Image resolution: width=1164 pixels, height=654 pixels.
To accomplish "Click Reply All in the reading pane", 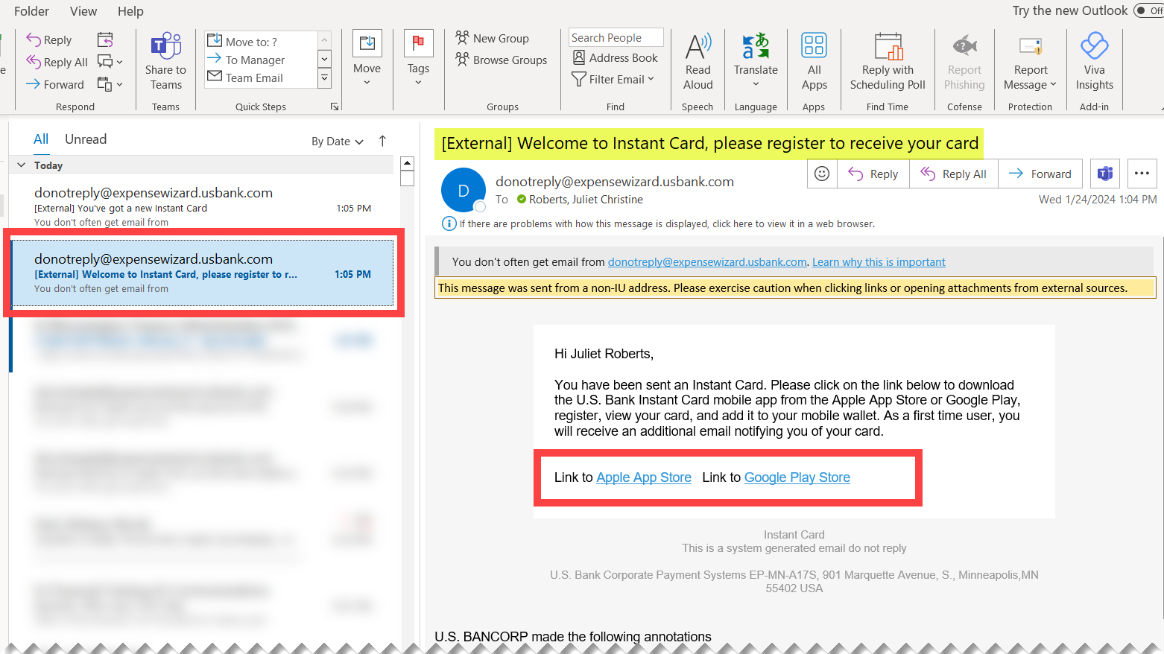I will (x=954, y=174).
